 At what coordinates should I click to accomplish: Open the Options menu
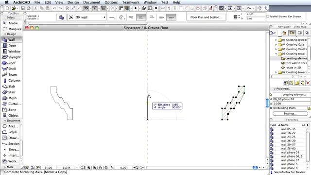point(111,2)
